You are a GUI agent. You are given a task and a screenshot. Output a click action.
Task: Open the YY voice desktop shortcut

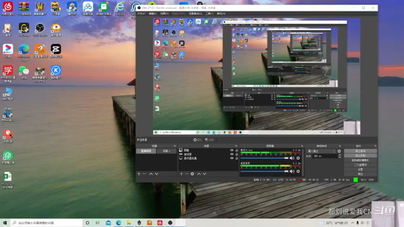pos(56,8)
